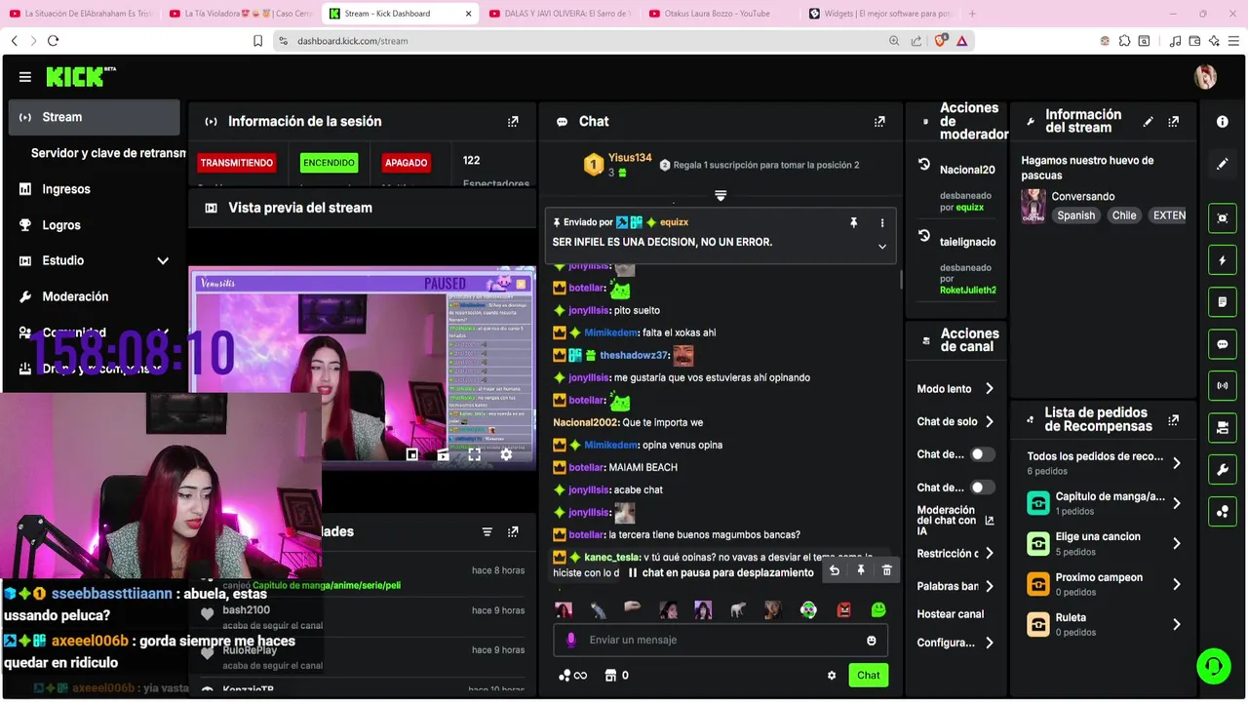The height and width of the screenshot is (702, 1248).
Task: Click the info icon in right toolbar
Action: click(x=1223, y=122)
